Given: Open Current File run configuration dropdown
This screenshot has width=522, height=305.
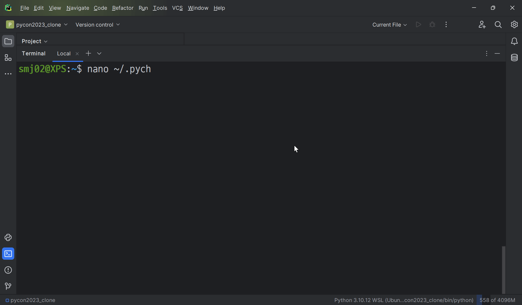Looking at the screenshot, I should (389, 25).
